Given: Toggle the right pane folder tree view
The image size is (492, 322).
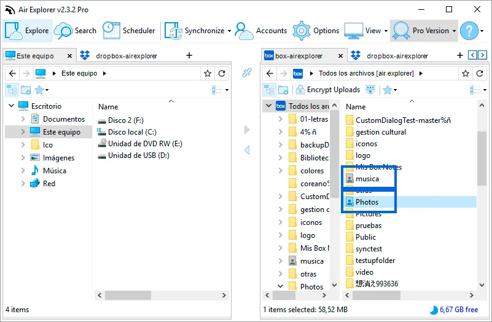Looking at the screenshot, I should coord(269,90).
